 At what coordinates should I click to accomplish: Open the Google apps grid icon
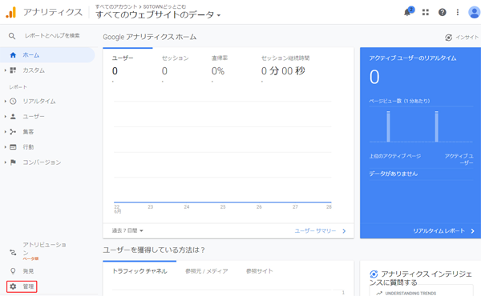pos(425,12)
